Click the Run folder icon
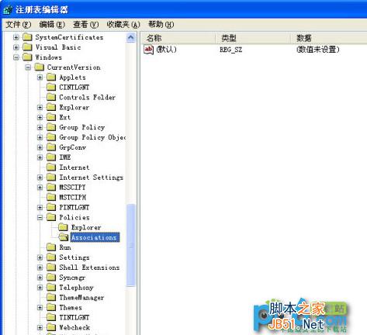Image resolution: width=367 pixels, height=335 pixels. [x=51, y=247]
